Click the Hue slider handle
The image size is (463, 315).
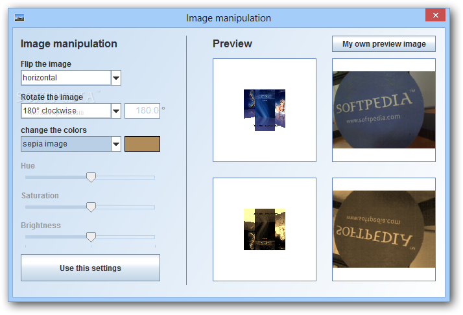tap(91, 178)
